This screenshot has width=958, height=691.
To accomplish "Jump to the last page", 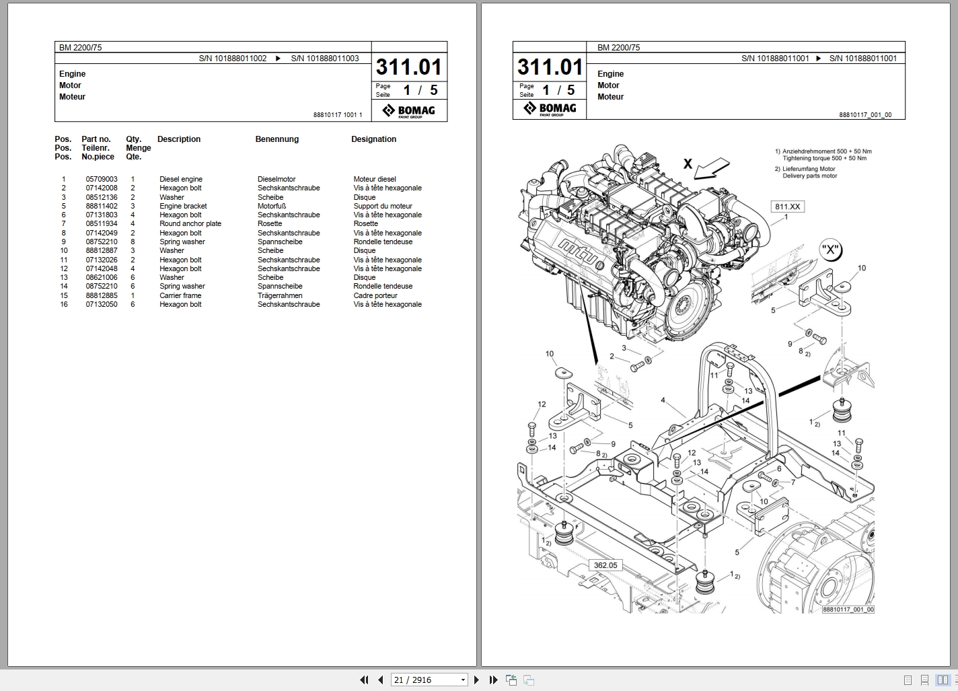I will (493, 680).
